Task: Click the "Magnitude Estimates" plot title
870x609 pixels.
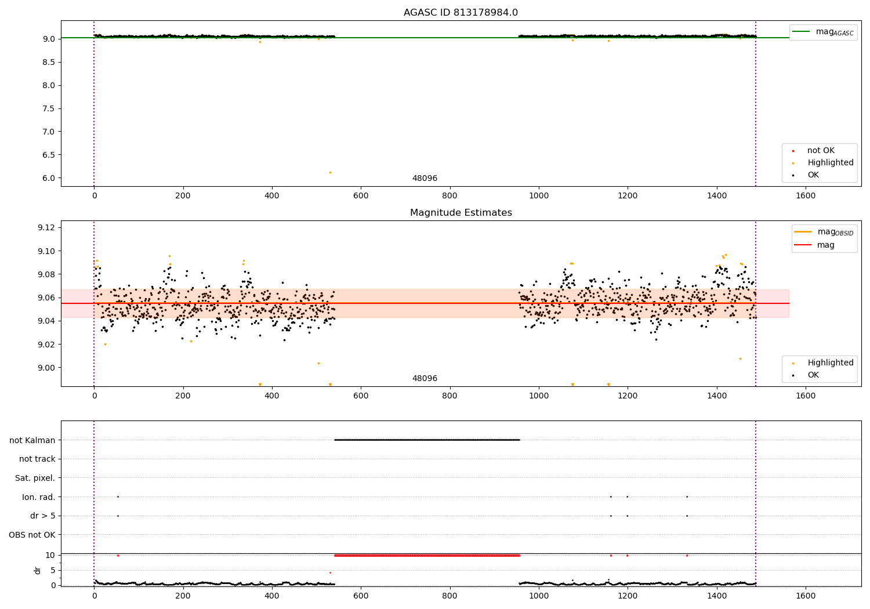Action: click(461, 213)
